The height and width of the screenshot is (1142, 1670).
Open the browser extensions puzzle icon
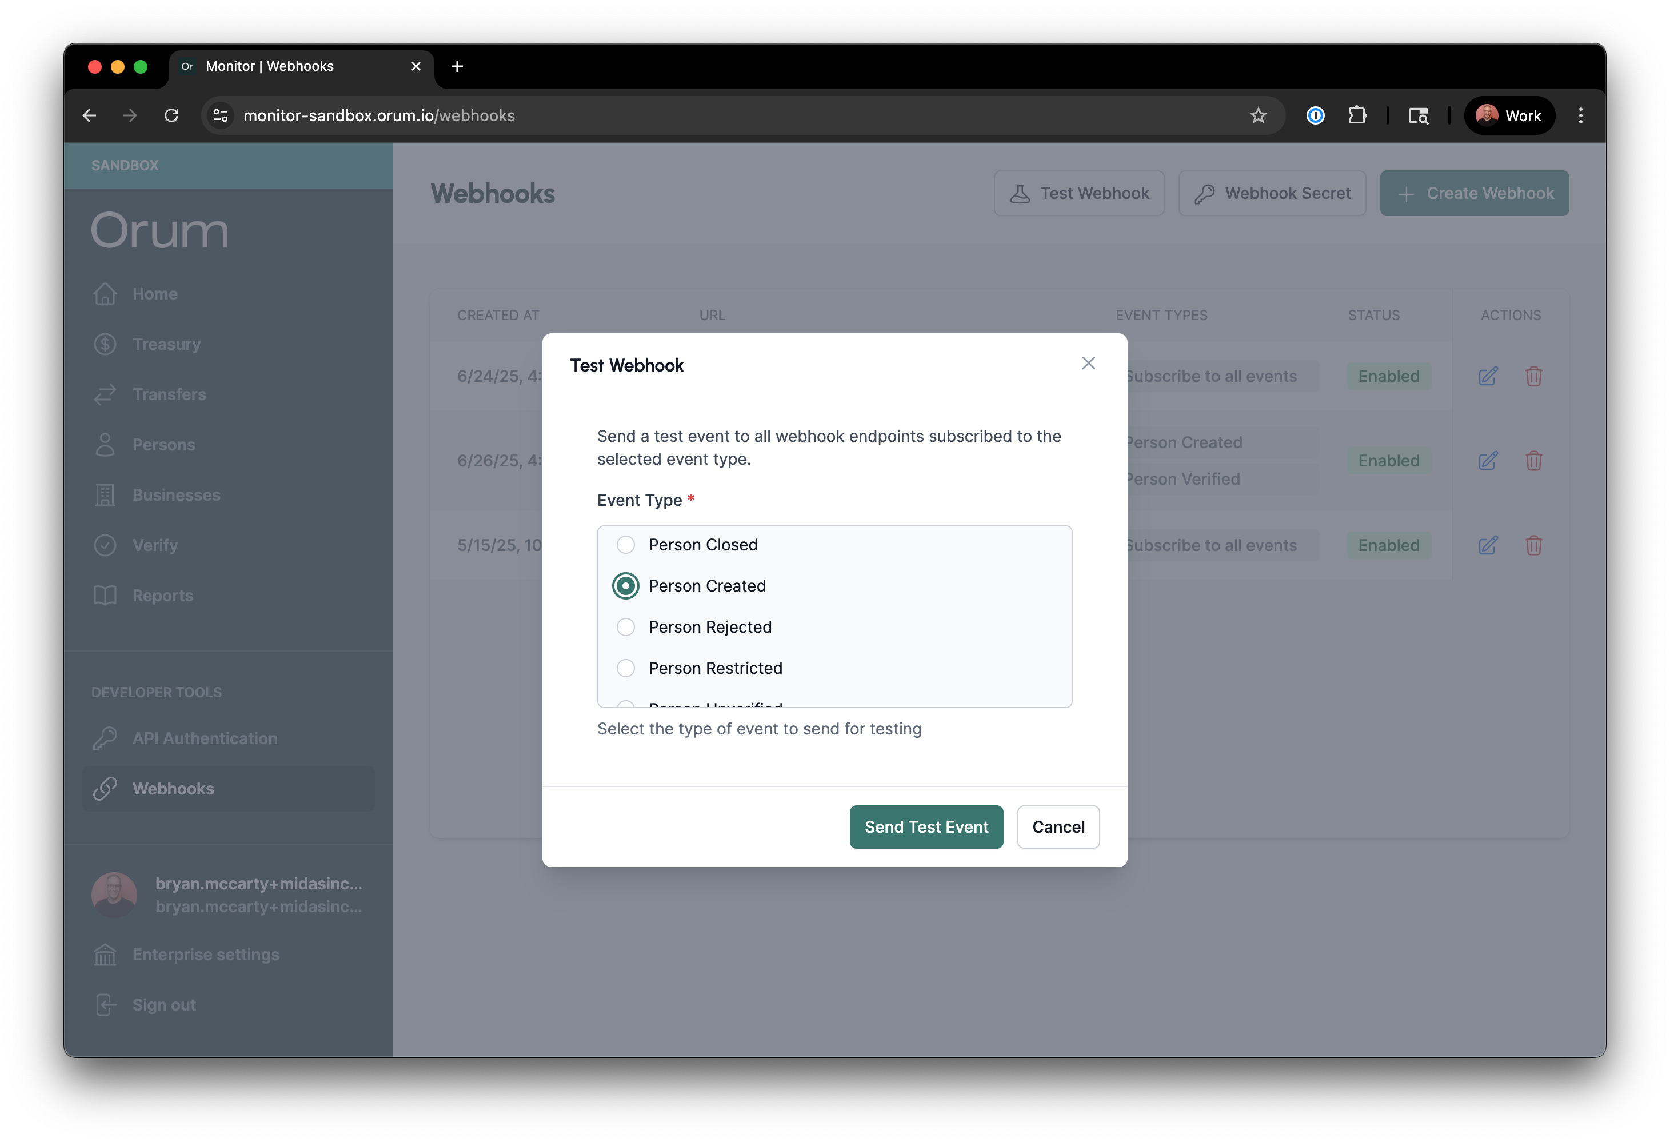coord(1357,115)
